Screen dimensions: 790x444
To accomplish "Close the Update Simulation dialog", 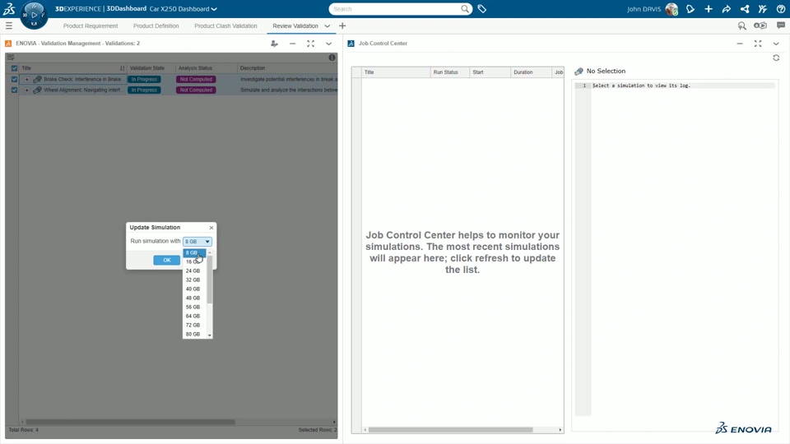I will (x=211, y=228).
